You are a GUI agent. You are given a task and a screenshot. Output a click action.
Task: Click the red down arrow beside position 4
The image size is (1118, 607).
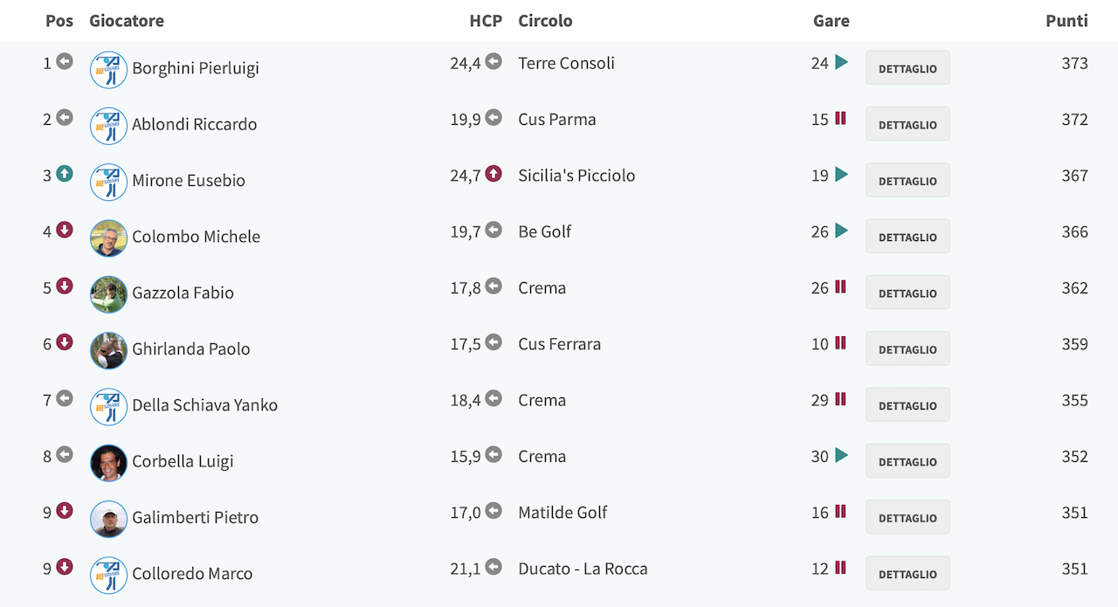(x=65, y=230)
